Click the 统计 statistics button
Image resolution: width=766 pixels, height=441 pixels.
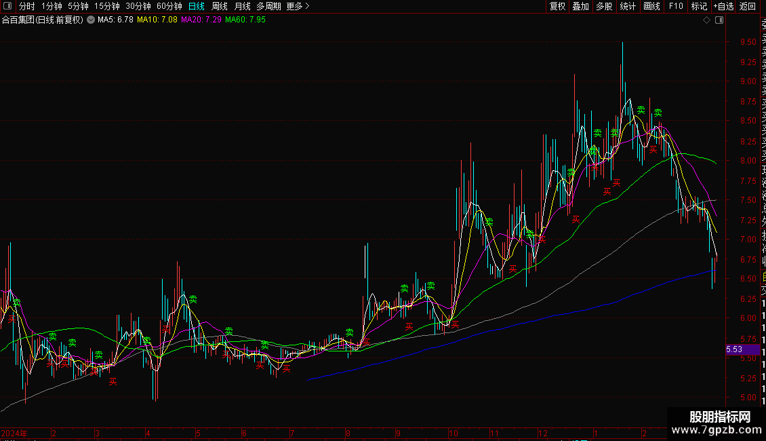(628, 6)
